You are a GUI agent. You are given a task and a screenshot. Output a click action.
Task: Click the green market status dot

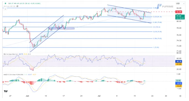coord(5,4)
